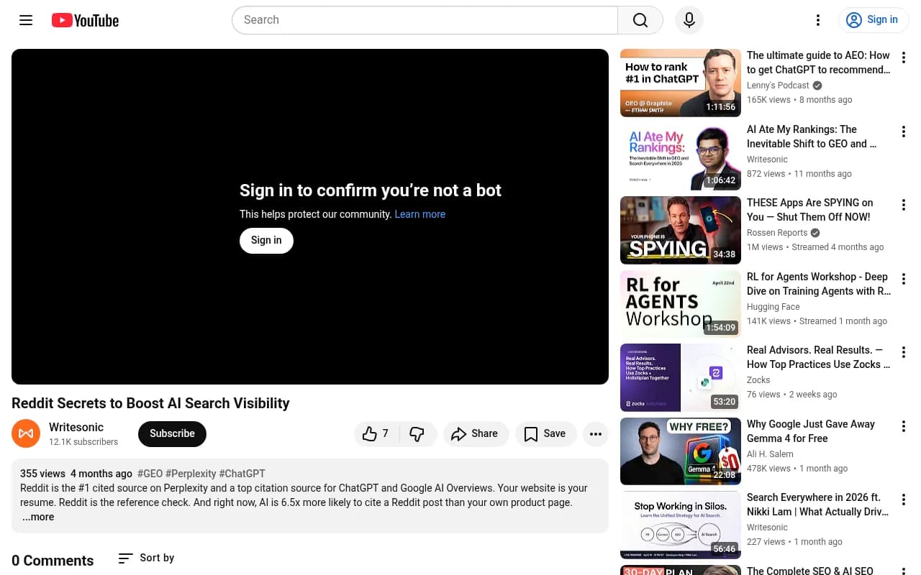Click Sign in inside the video player

coord(266,240)
